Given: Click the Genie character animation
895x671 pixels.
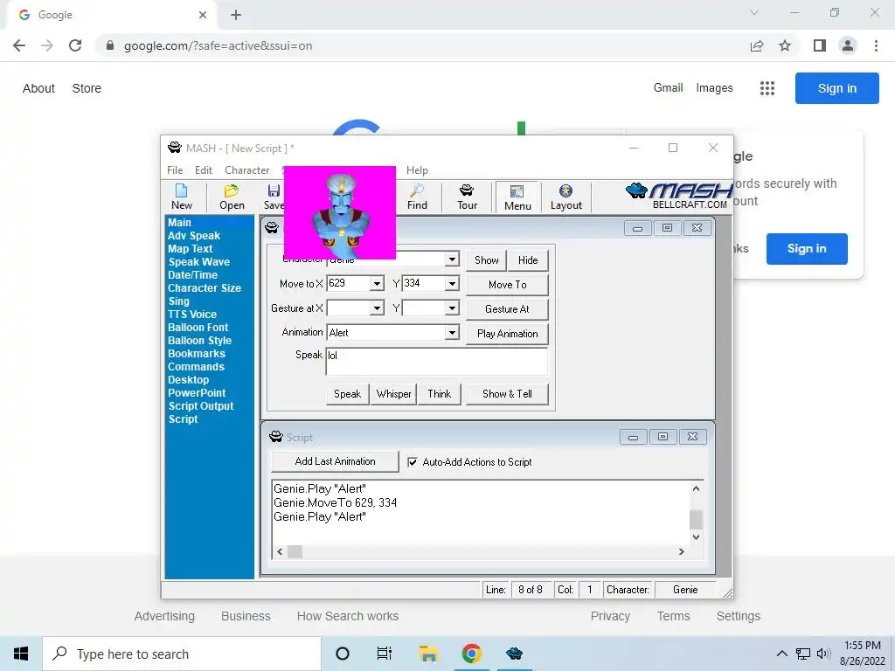Looking at the screenshot, I should [340, 212].
